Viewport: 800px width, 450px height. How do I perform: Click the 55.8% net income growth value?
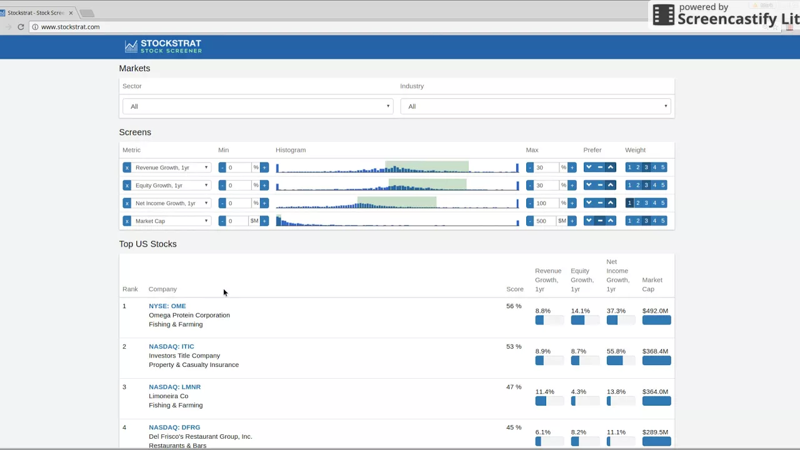[x=616, y=351]
